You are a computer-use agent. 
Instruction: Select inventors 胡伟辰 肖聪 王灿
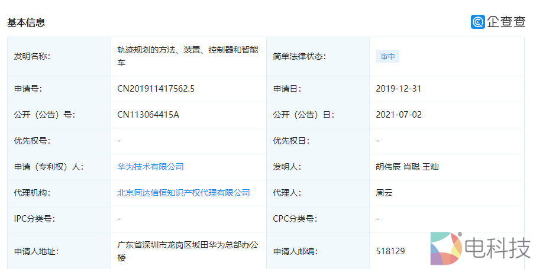point(407,167)
